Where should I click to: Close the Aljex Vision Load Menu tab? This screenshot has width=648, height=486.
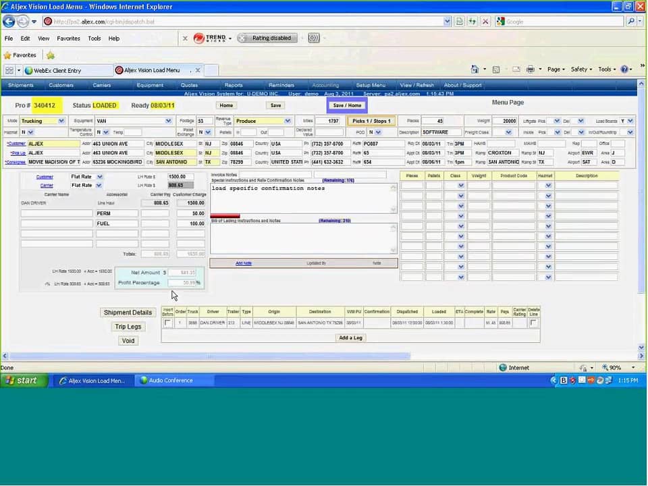tap(198, 70)
